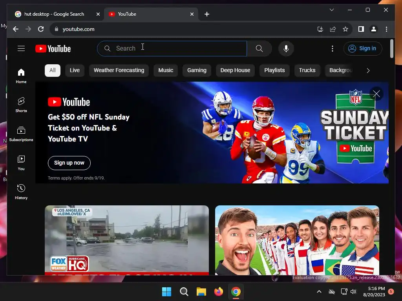Screen dimensions: 402x301
Task: Filter by Live chip
Action: (75, 71)
